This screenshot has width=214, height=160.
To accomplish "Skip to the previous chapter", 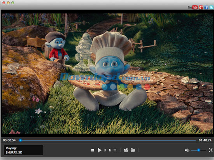I will tap(105, 150).
